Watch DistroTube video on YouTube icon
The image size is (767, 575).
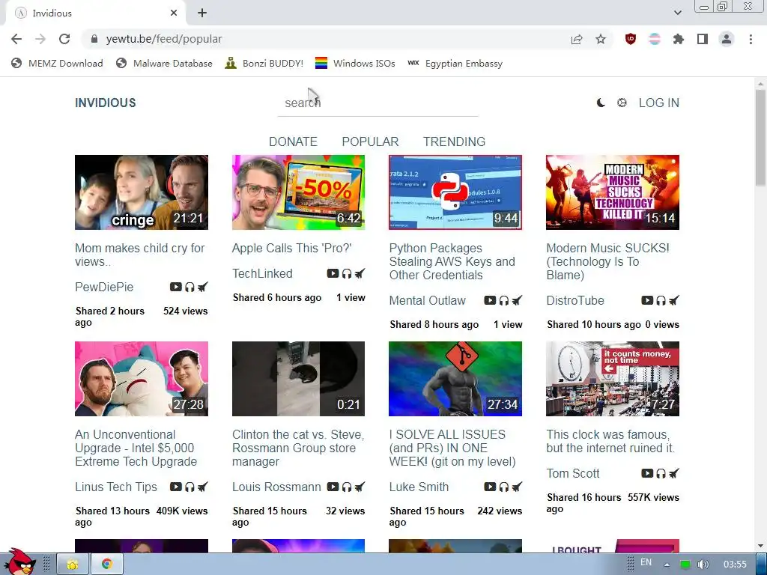coord(647,300)
